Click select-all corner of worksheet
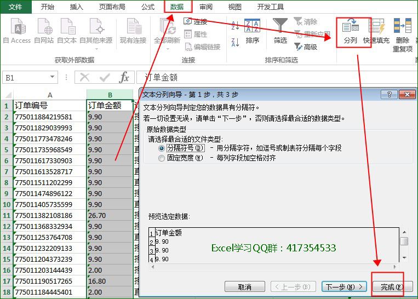The height and width of the screenshot is (299, 418). click(7, 95)
